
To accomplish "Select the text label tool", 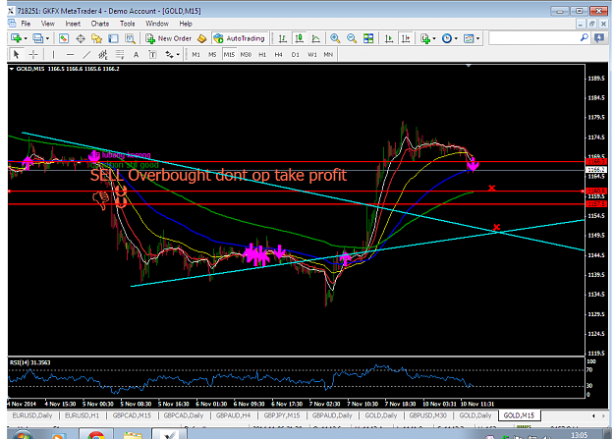I will (x=152, y=54).
